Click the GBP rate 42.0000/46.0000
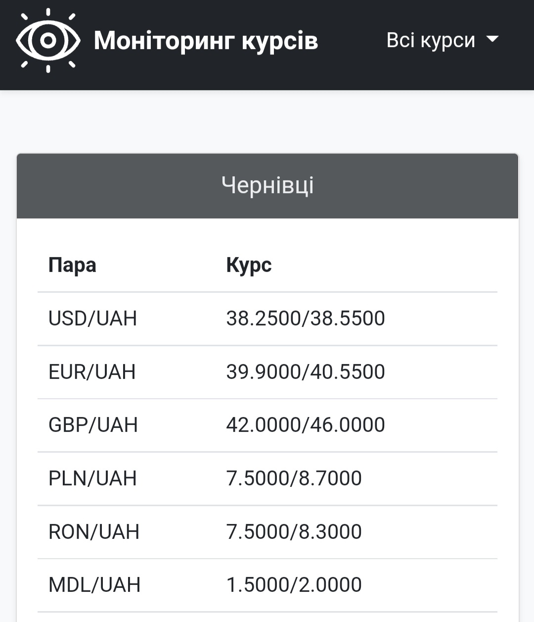Screen dimensions: 534x622 (305, 425)
